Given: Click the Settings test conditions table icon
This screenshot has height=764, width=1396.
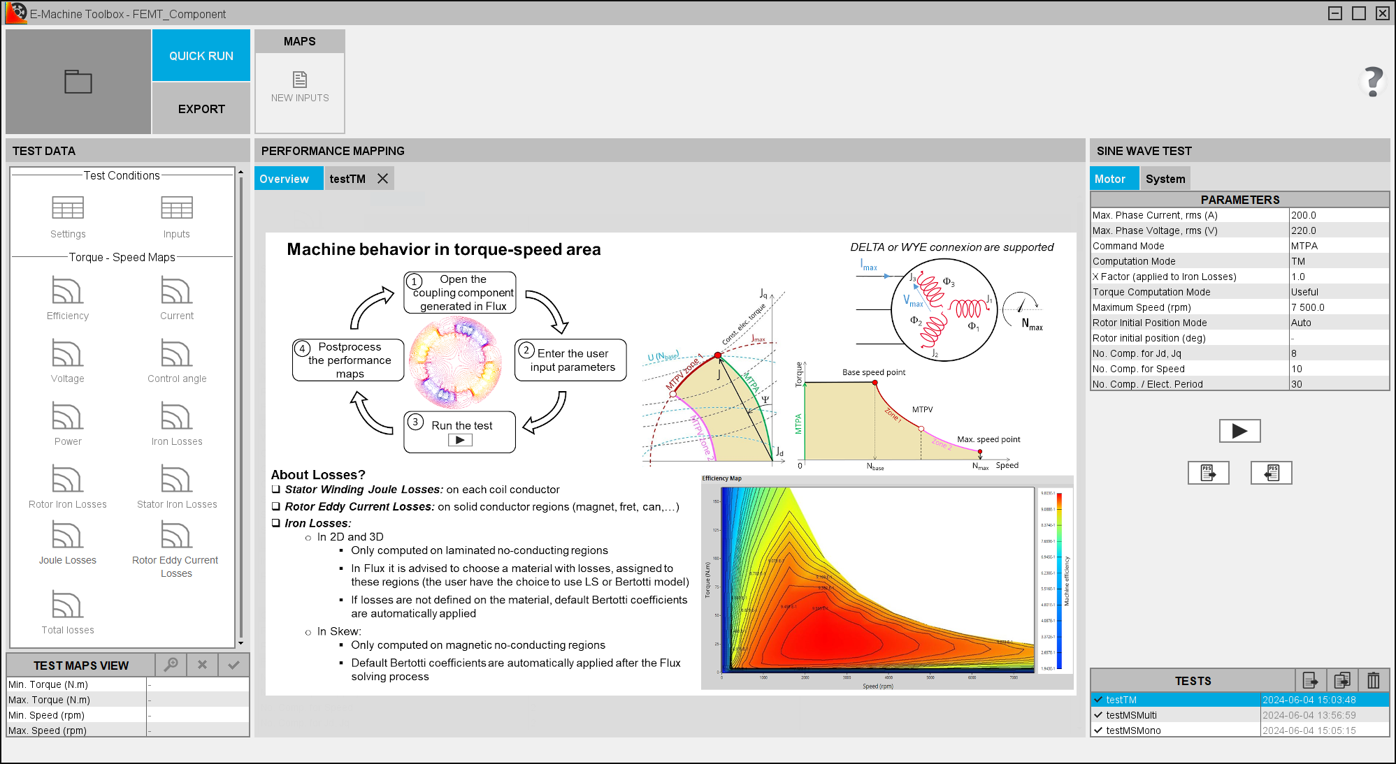Looking at the screenshot, I should coord(68,208).
